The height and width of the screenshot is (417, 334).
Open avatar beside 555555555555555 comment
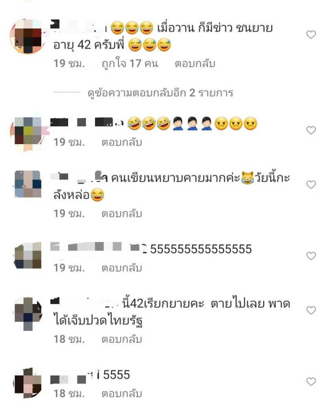[x=28, y=255]
